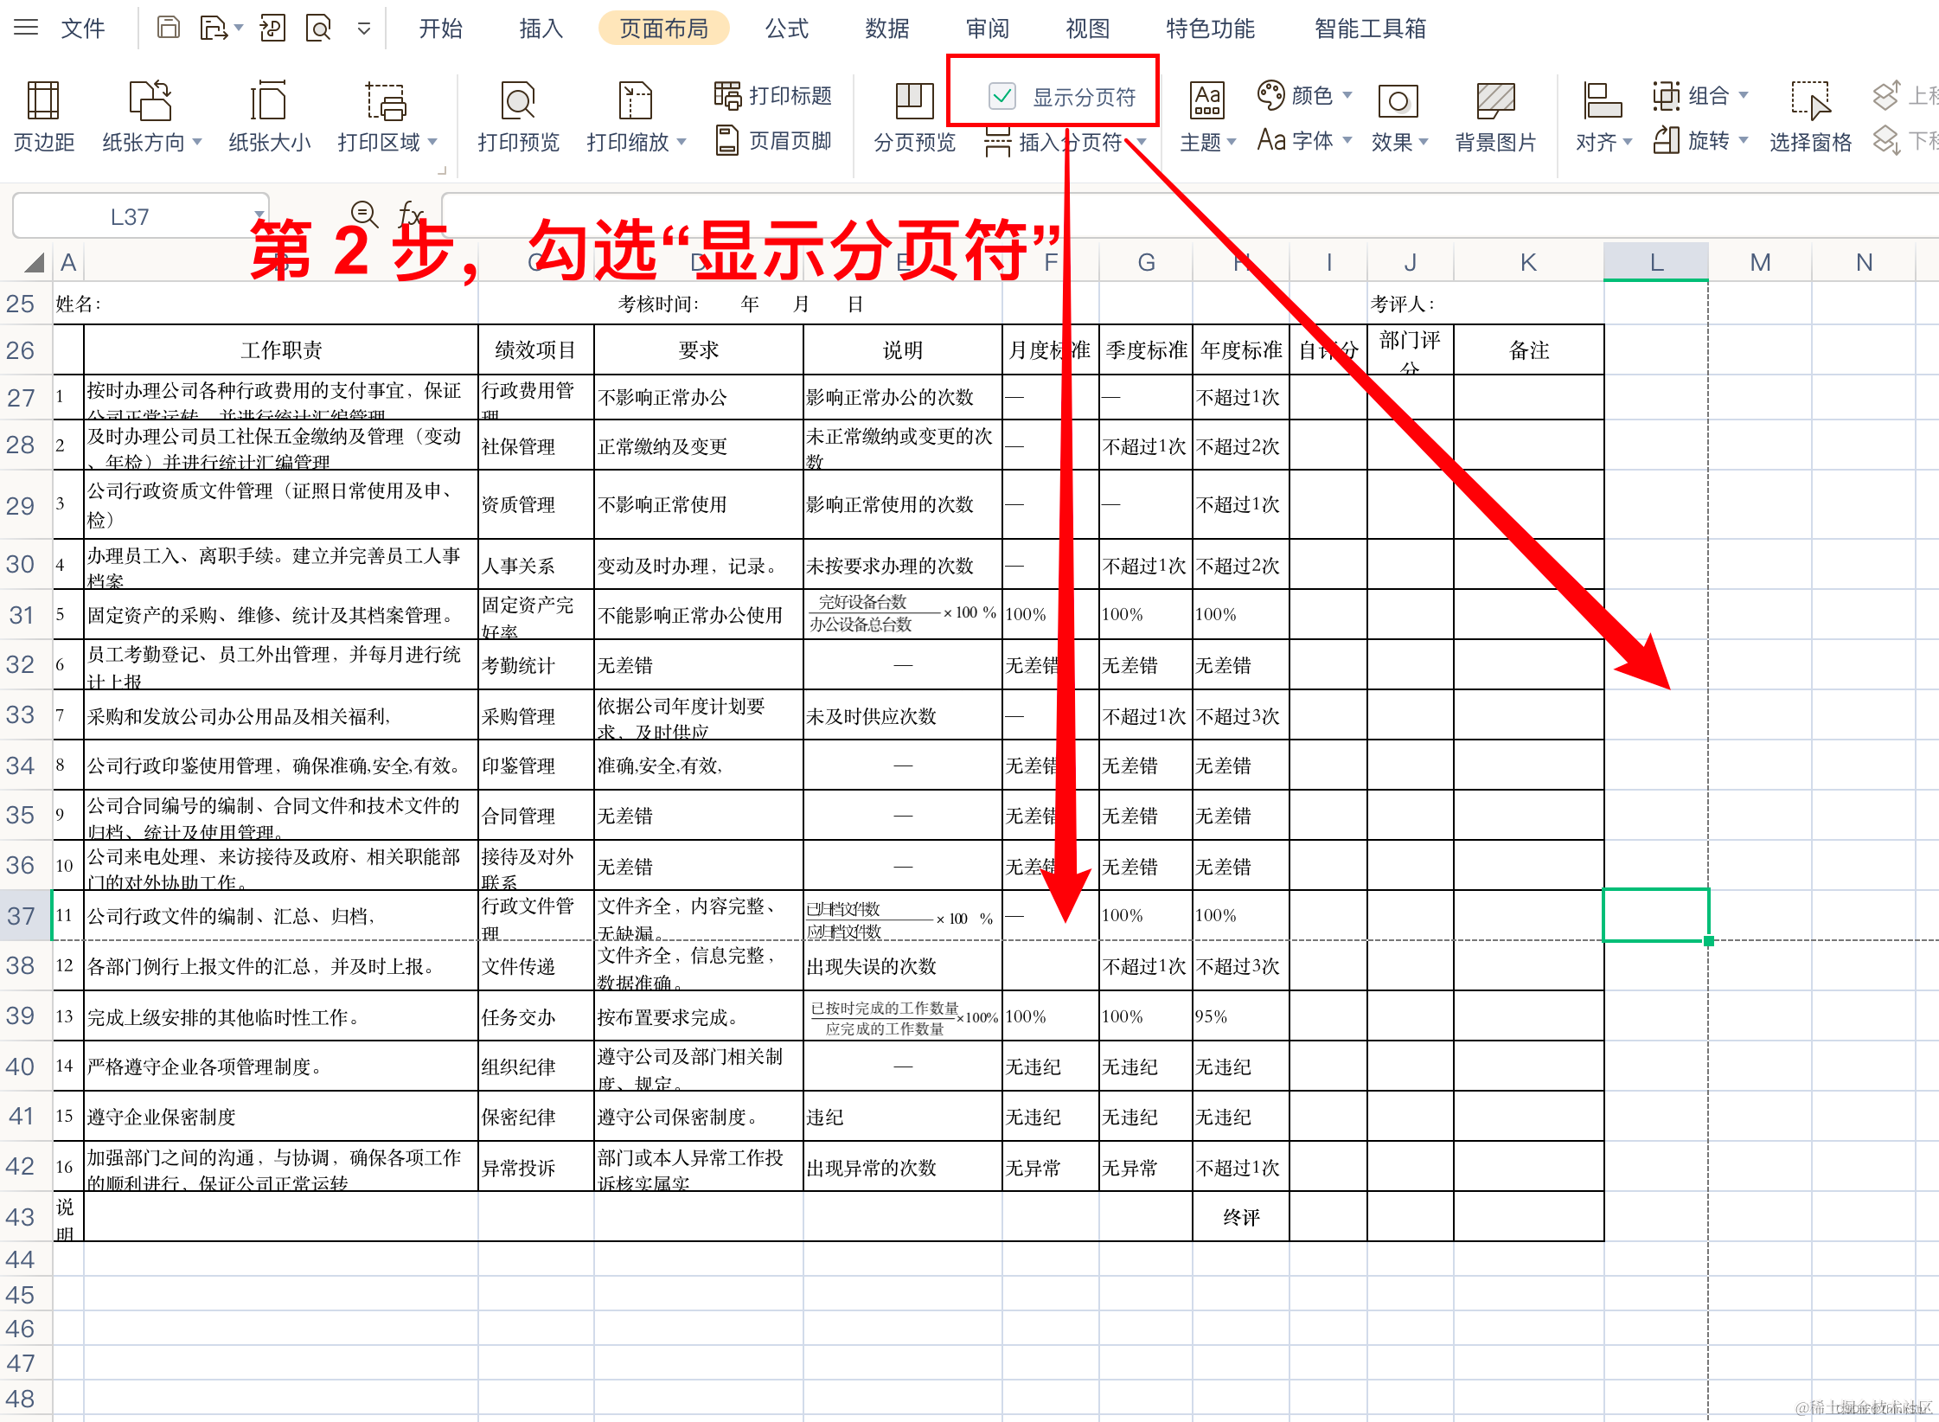Open the 文件 (File) menu
This screenshot has height=1422, width=1939.
pyautogui.click(x=83, y=28)
